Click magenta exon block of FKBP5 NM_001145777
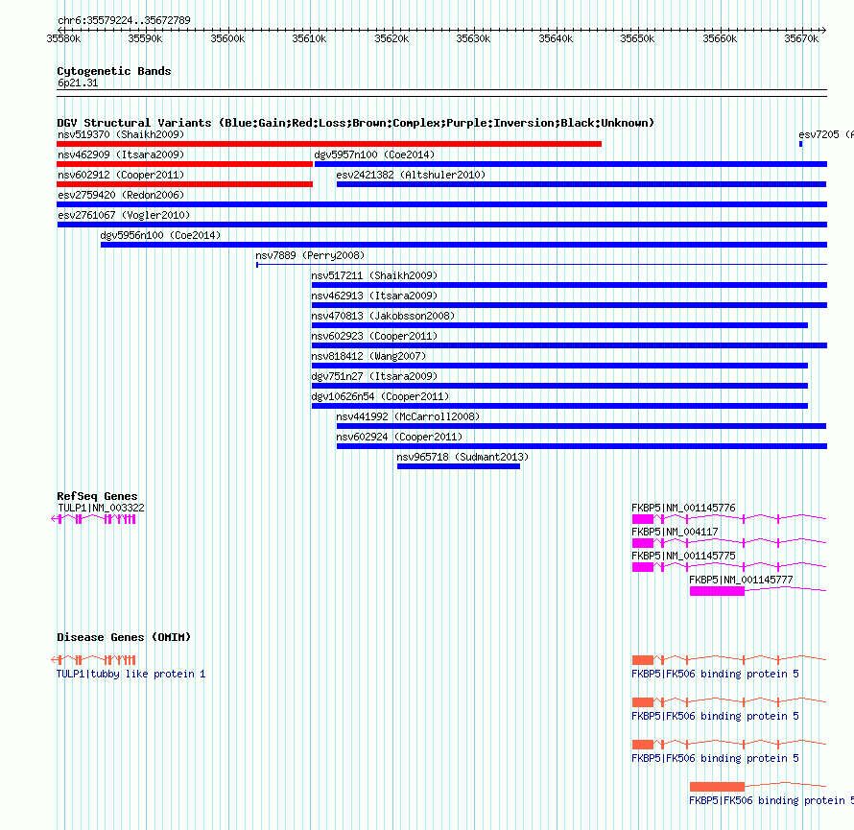 pos(717,591)
